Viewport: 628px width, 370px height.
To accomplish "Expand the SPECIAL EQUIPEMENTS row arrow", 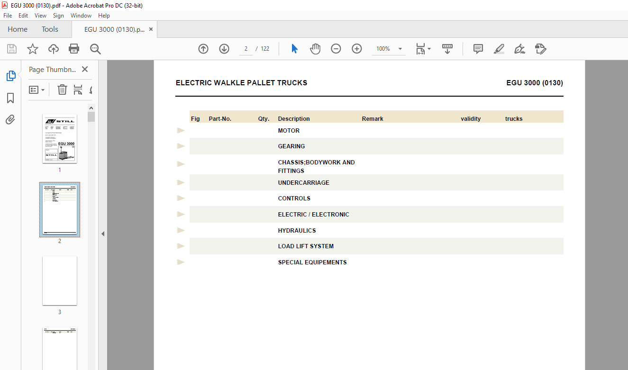I will click(181, 262).
